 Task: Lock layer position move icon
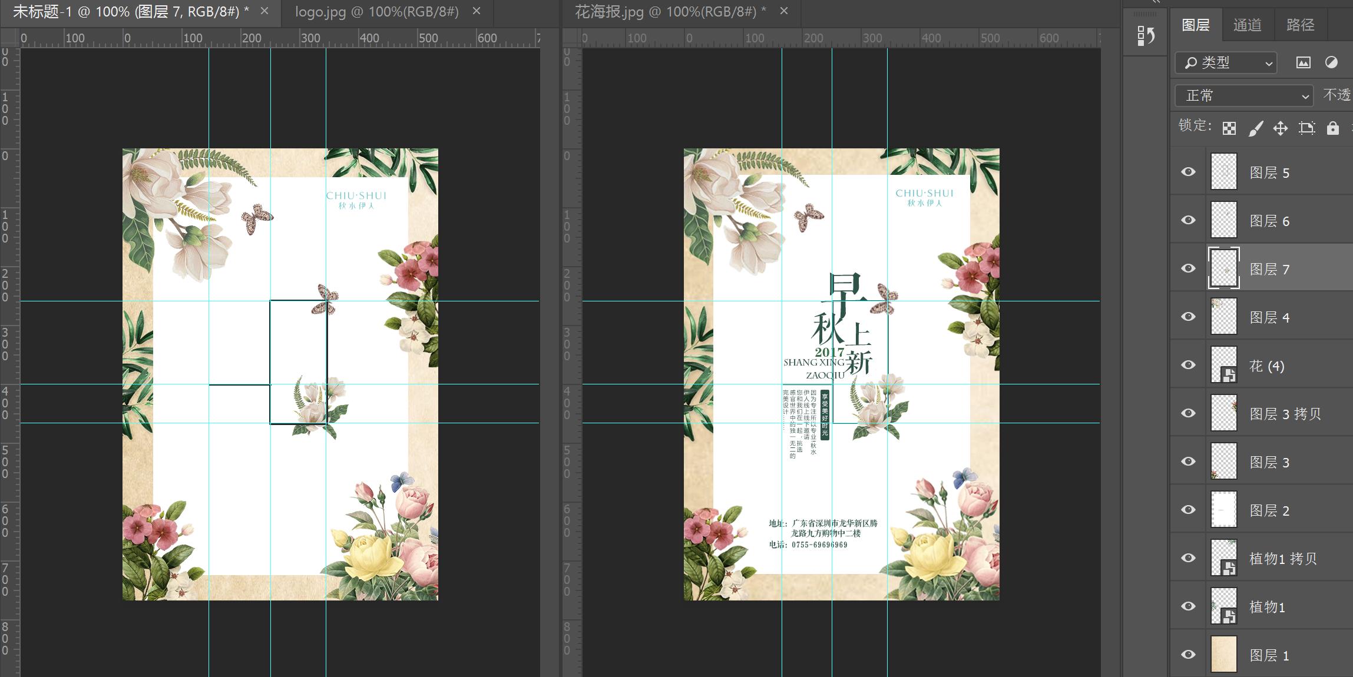coord(1280,128)
